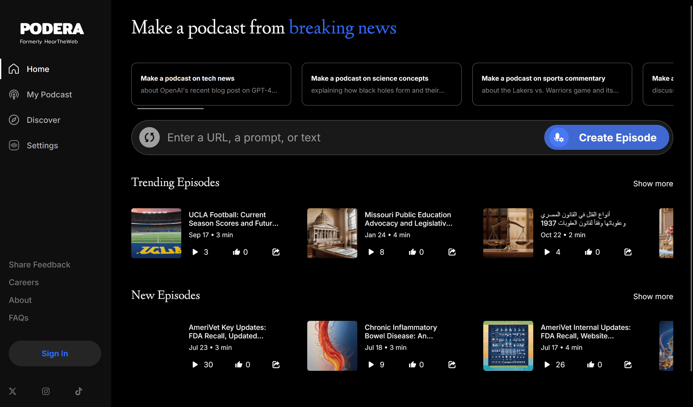Open the Share Feedback link
The height and width of the screenshot is (407, 693).
tap(40, 265)
